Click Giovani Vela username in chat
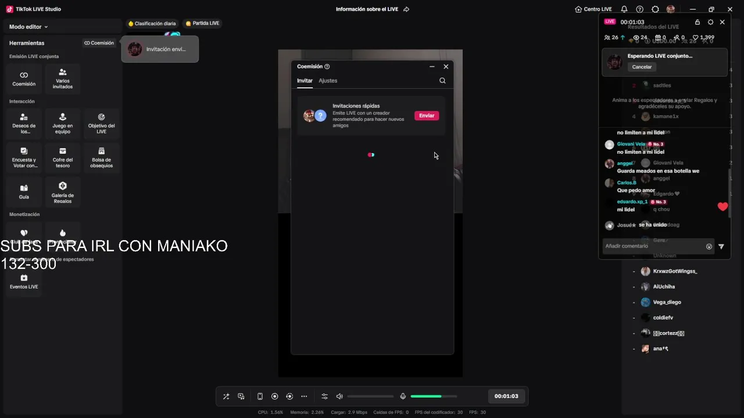Viewport: 744px width, 418px height. click(631, 144)
